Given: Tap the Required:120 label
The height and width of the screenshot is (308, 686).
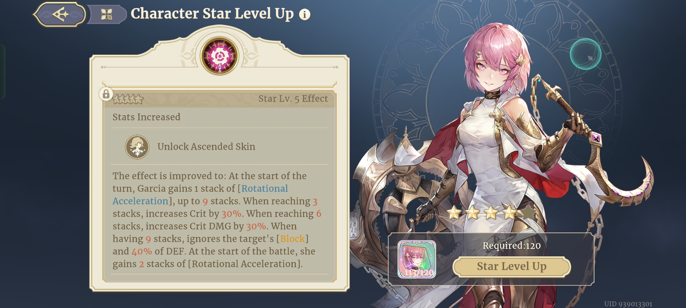Looking at the screenshot, I should (x=512, y=246).
